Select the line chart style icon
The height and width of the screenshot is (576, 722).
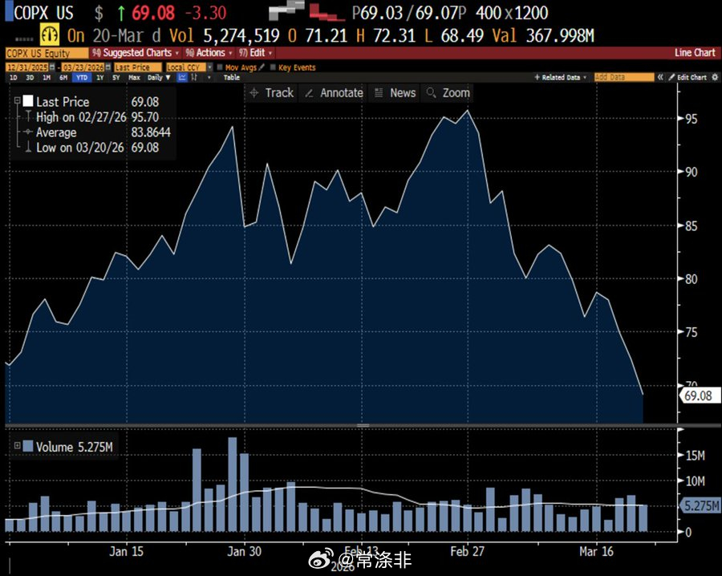[183, 77]
